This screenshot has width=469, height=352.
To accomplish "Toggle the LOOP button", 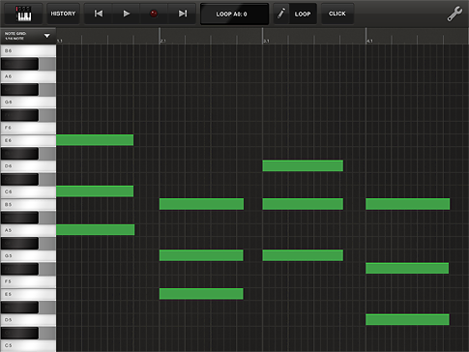I will [303, 14].
